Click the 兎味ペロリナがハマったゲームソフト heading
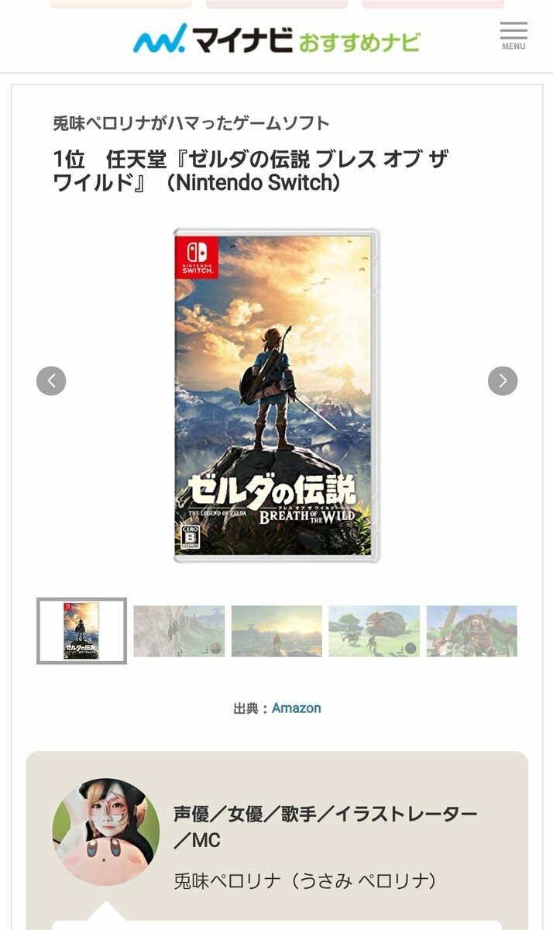This screenshot has width=553, height=930. (191, 123)
